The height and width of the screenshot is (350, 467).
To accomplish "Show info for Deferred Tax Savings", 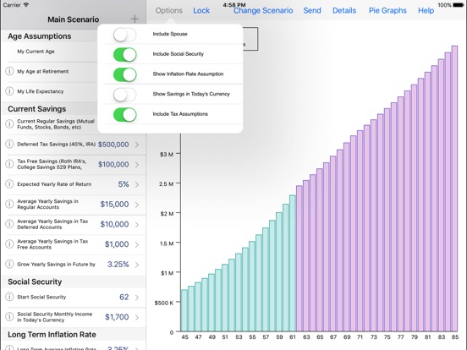I will 9,144.
